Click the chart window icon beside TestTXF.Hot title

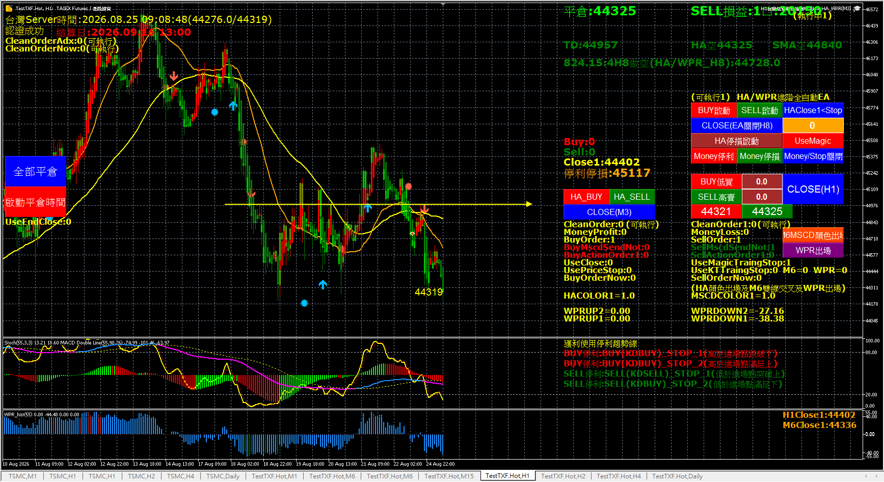click(9, 8)
